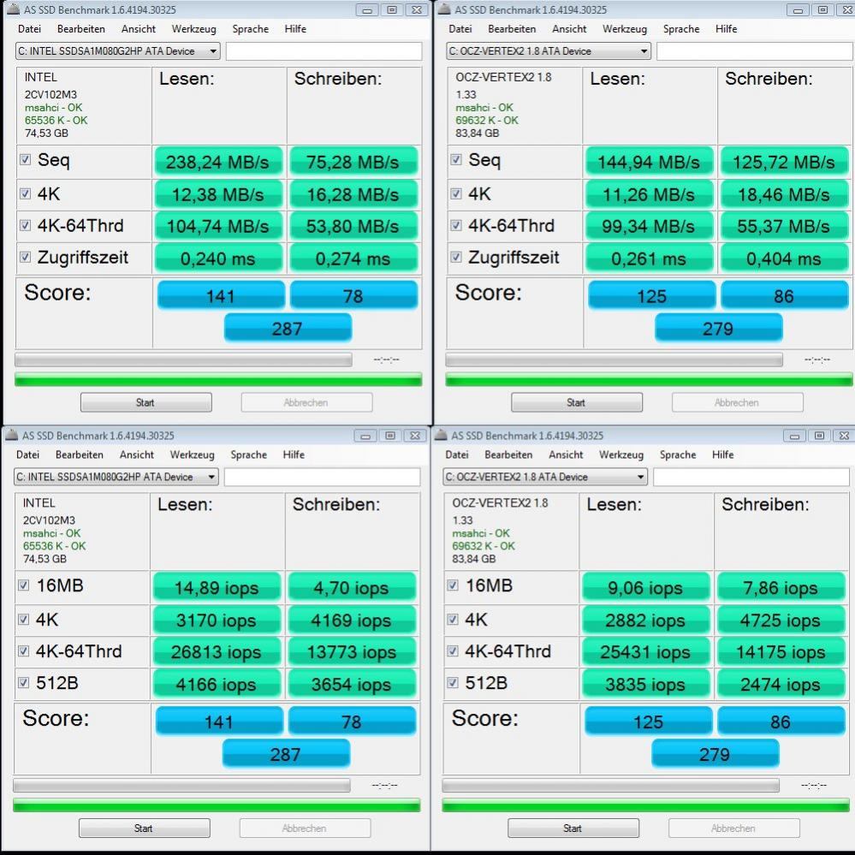The height and width of the screenshot is (855, 855).
Task: Expand the Intel drive selector in the iops window
Action: coord(116,477)
